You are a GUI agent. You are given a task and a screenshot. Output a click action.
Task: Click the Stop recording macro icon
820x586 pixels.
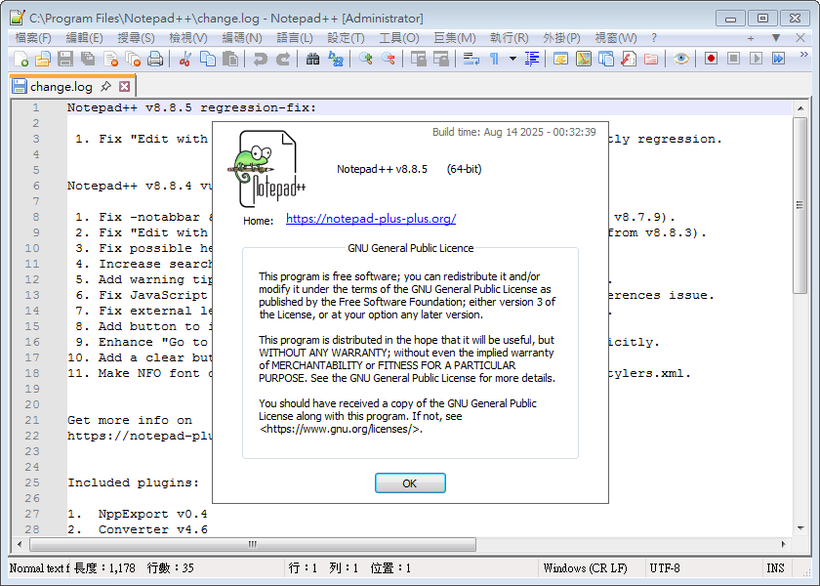pos(734,59)
